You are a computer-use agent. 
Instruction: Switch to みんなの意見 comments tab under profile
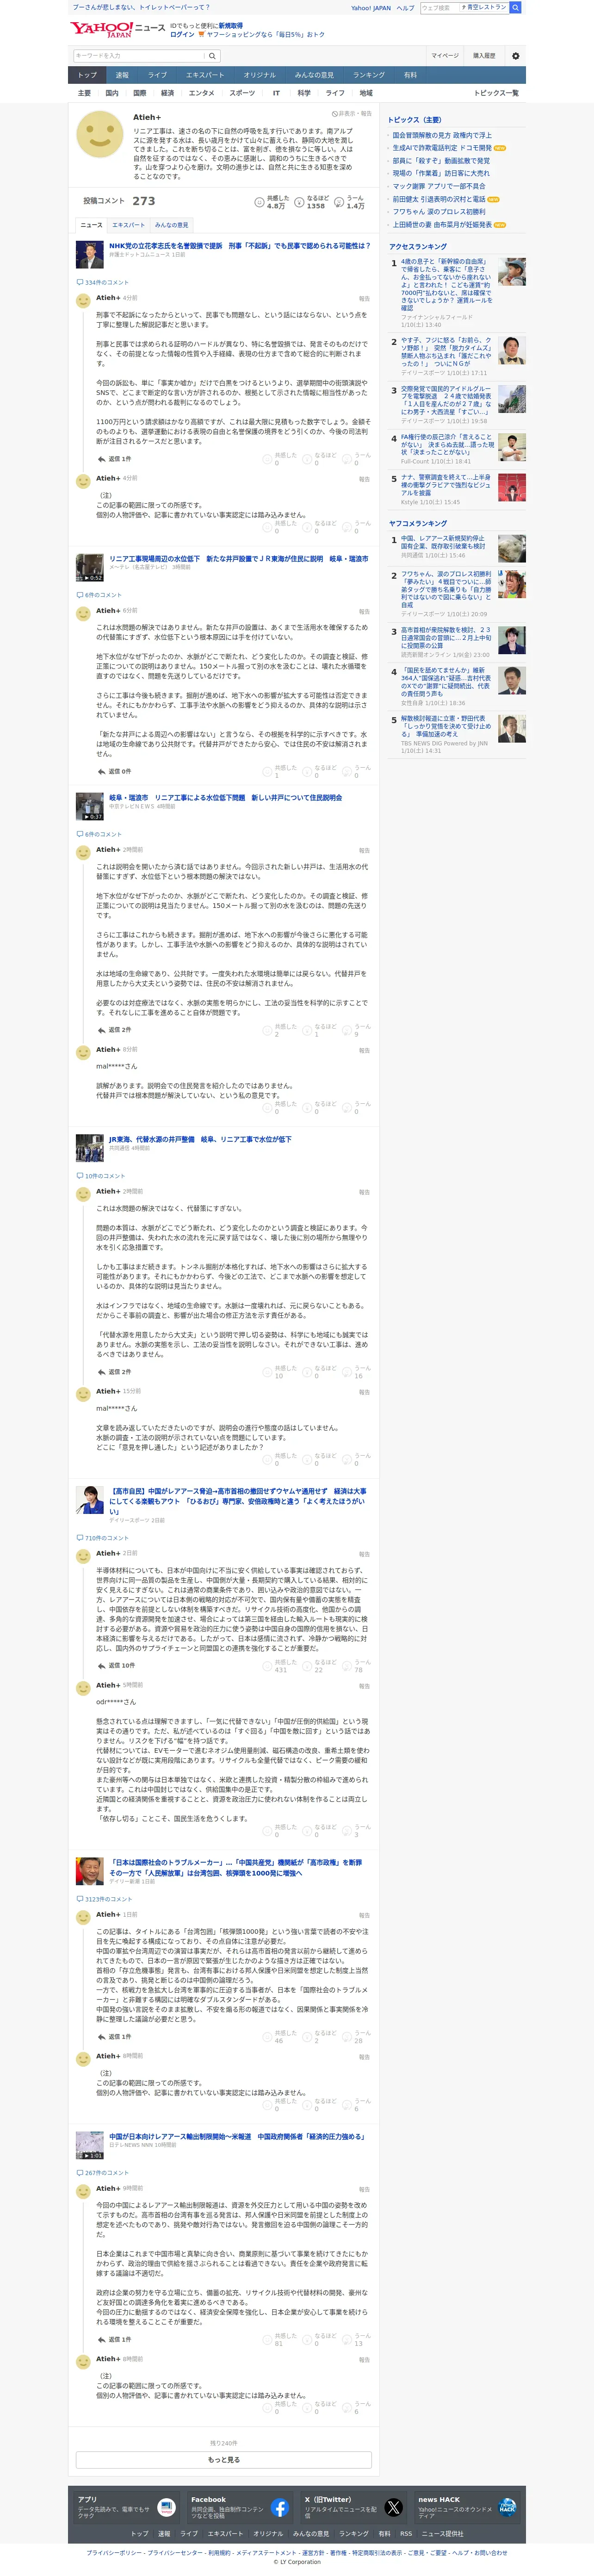(171, 225)
